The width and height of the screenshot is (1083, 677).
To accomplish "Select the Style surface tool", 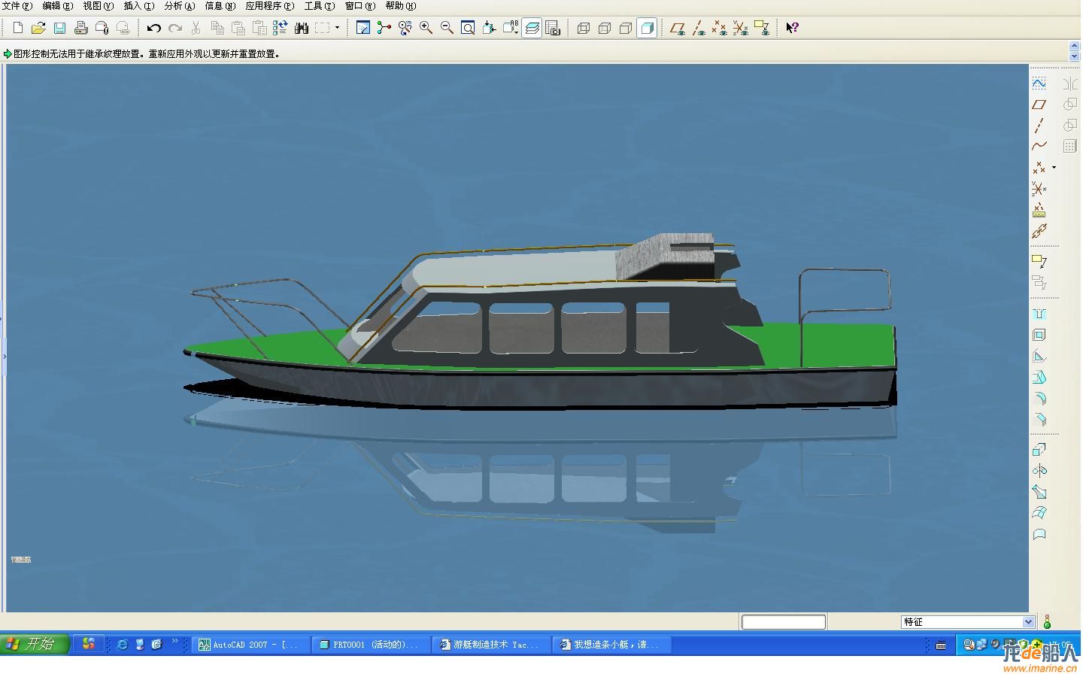I will (1039, 534).
